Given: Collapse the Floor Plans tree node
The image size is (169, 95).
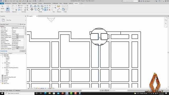Looking at the screenshot, I should 3,57.
